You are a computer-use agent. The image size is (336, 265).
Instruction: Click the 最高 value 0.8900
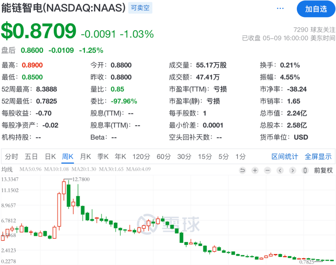pos(32,65)
